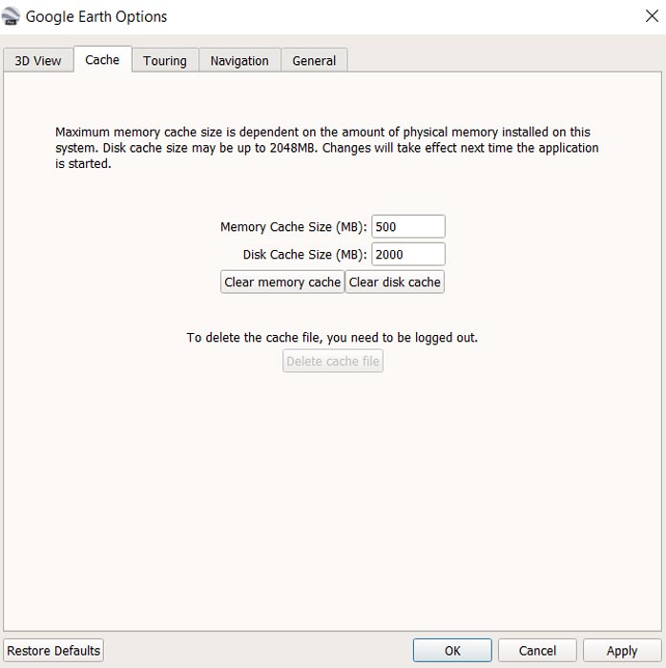Apply the cache settings
Viewport: 666px width, 668px height.
tap(622, 651)
